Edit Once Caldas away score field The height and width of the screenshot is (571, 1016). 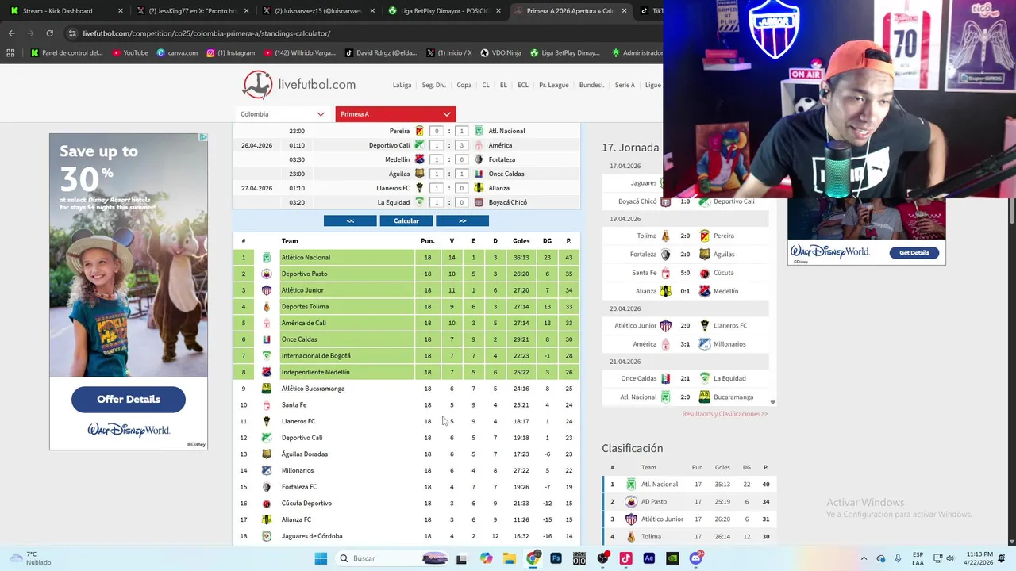click(461, 174)
